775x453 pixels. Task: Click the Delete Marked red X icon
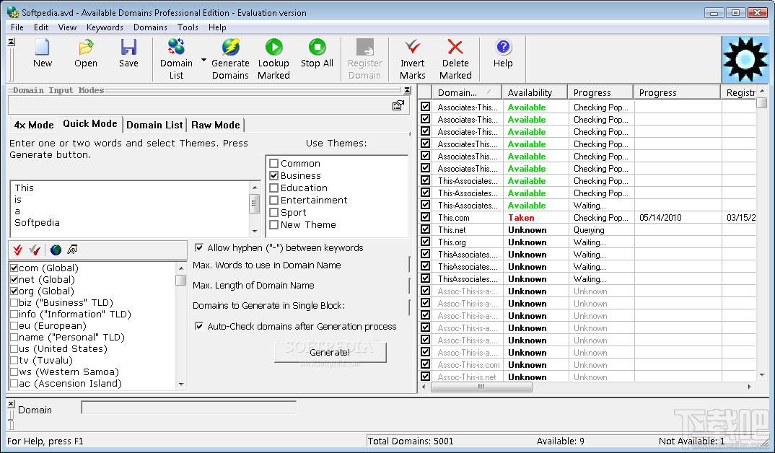point(455,48)
